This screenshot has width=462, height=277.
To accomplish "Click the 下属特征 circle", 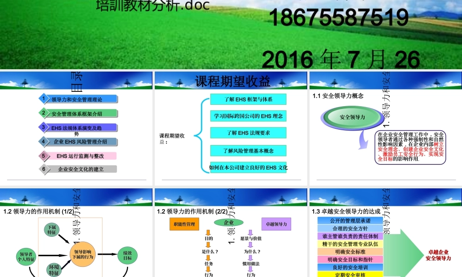I will pos(52,230).
